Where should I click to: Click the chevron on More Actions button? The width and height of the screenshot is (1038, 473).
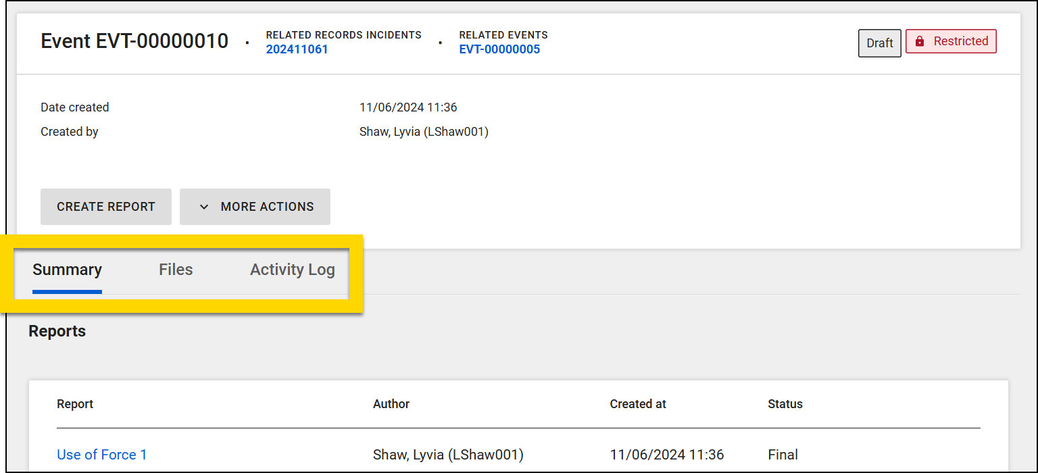(x=203, y=206)
